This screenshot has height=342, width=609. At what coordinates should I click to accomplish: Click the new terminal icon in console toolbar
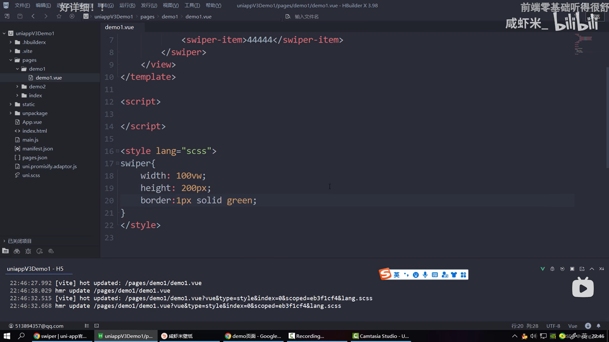pyautogui.click(x=582, y=269)
